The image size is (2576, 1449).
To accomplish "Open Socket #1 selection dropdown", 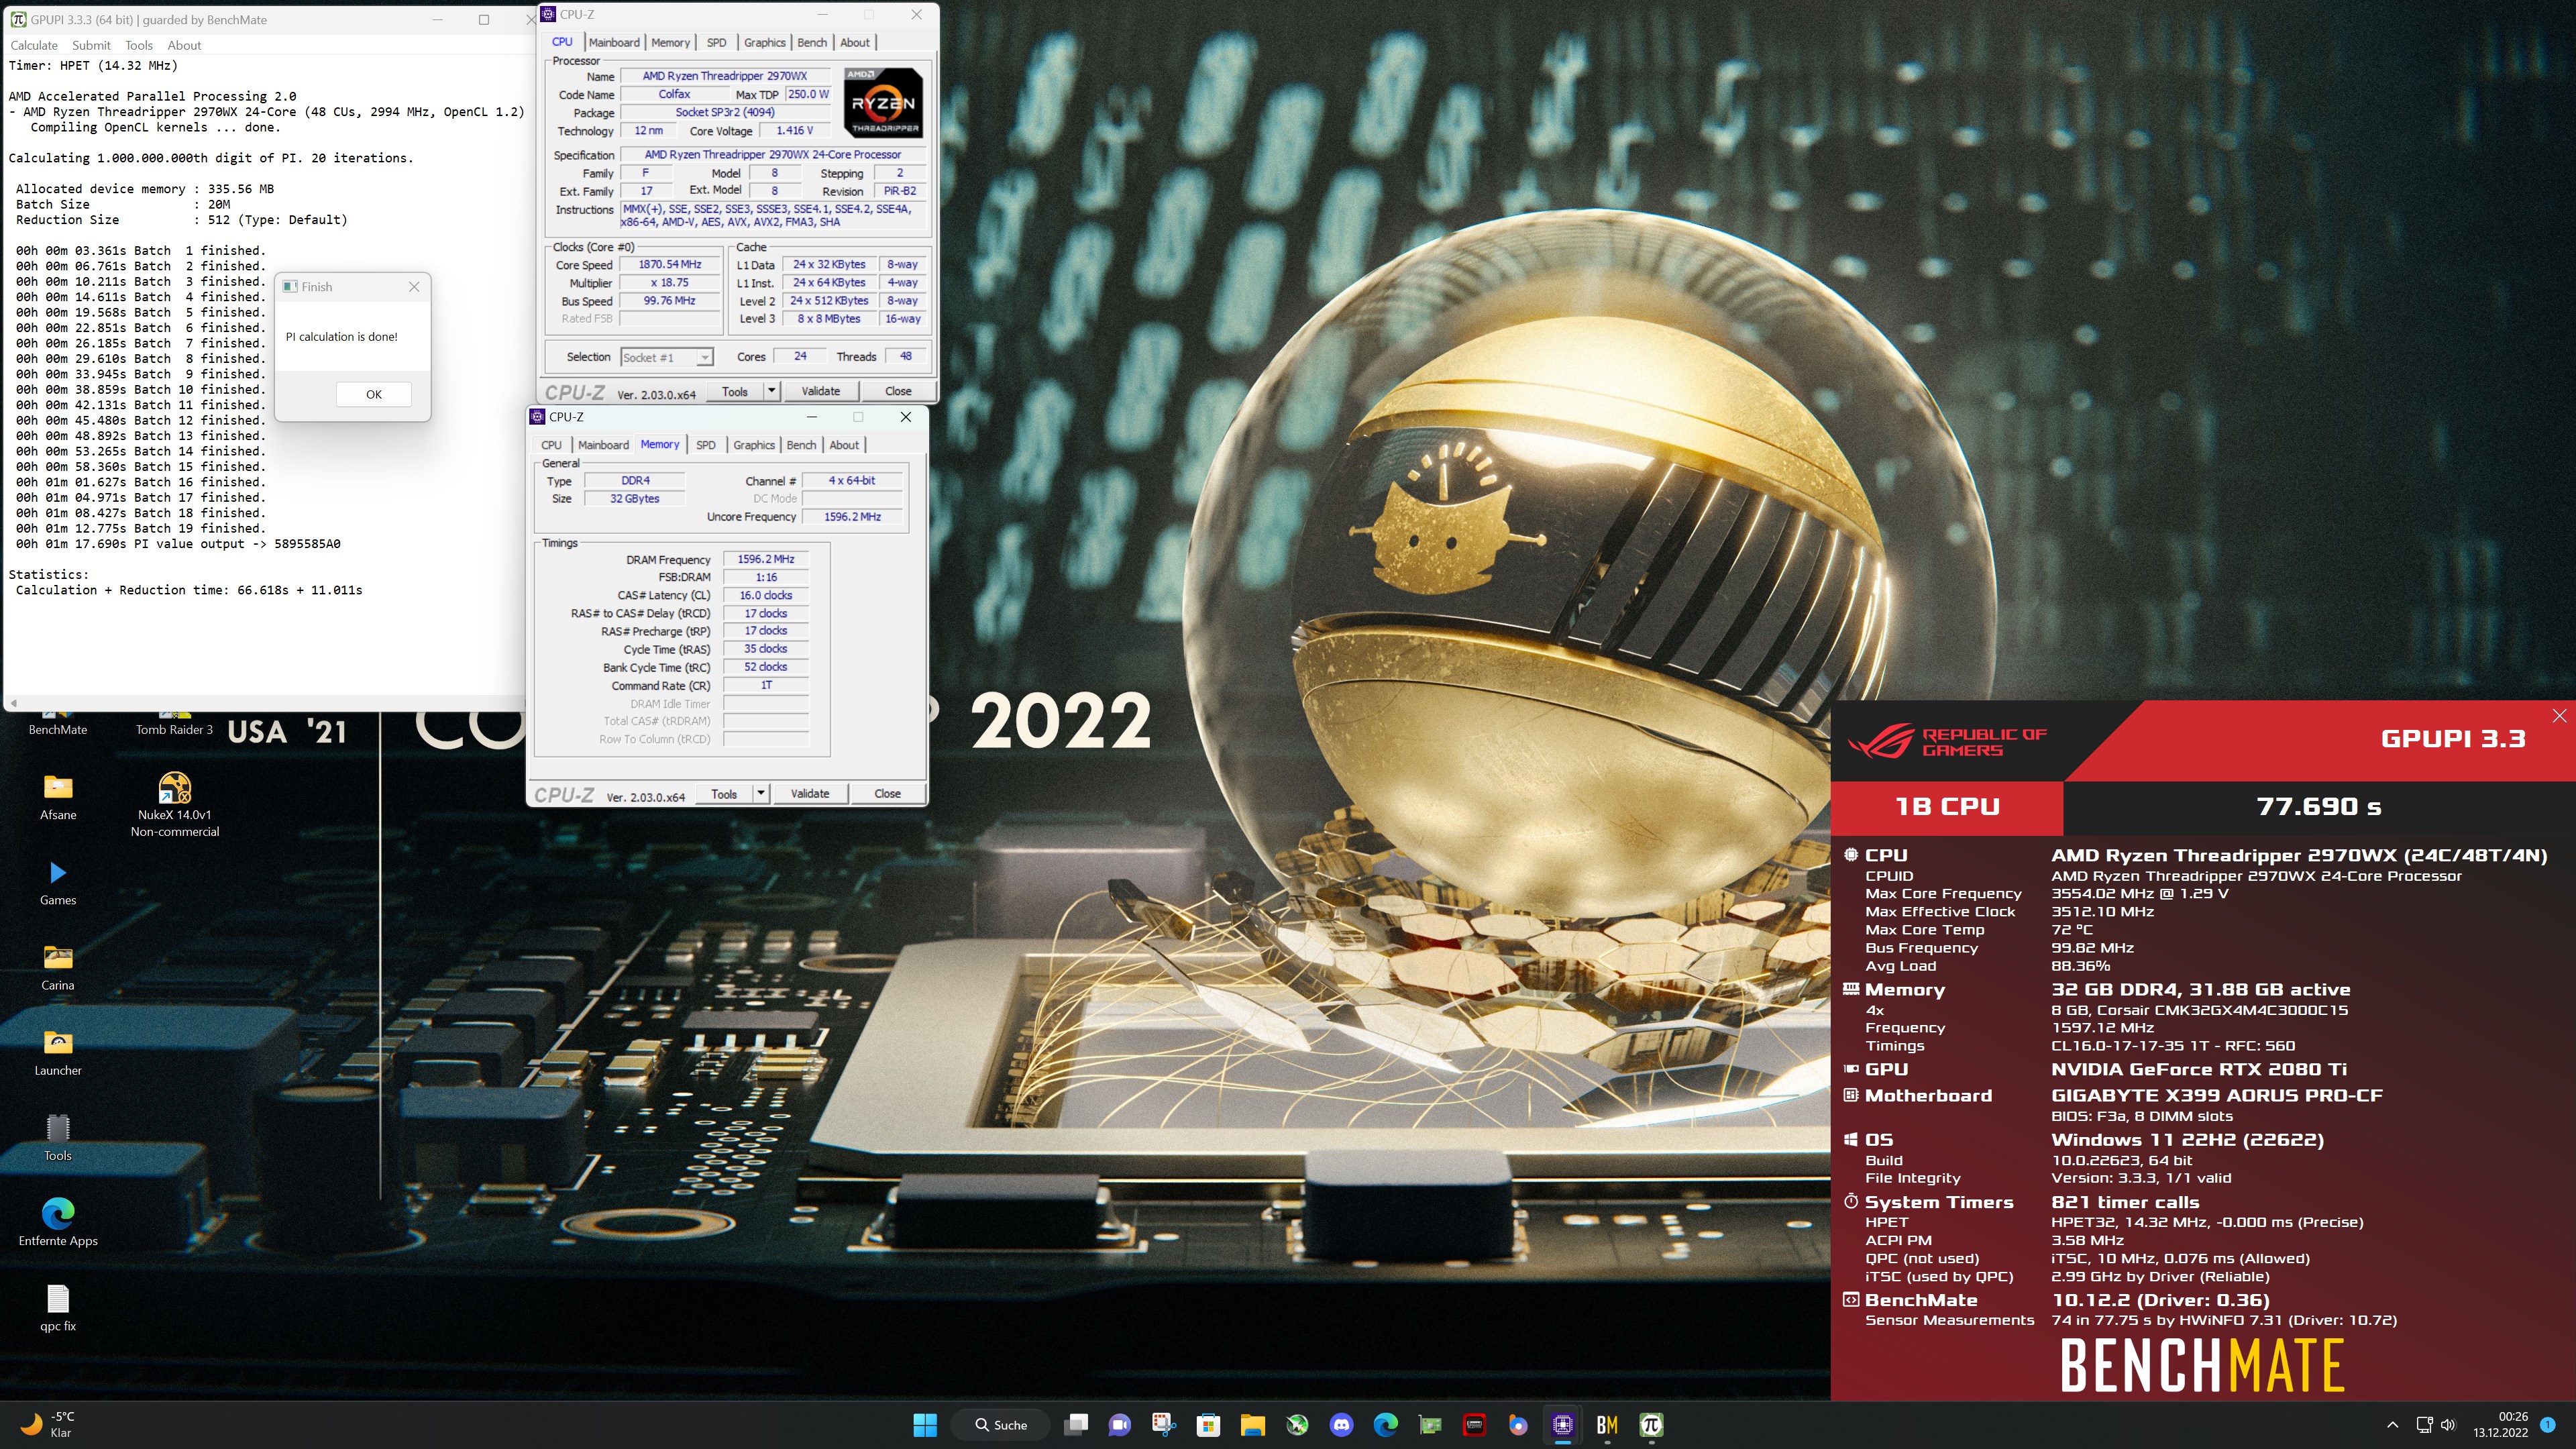I will [x=666, y=357].
